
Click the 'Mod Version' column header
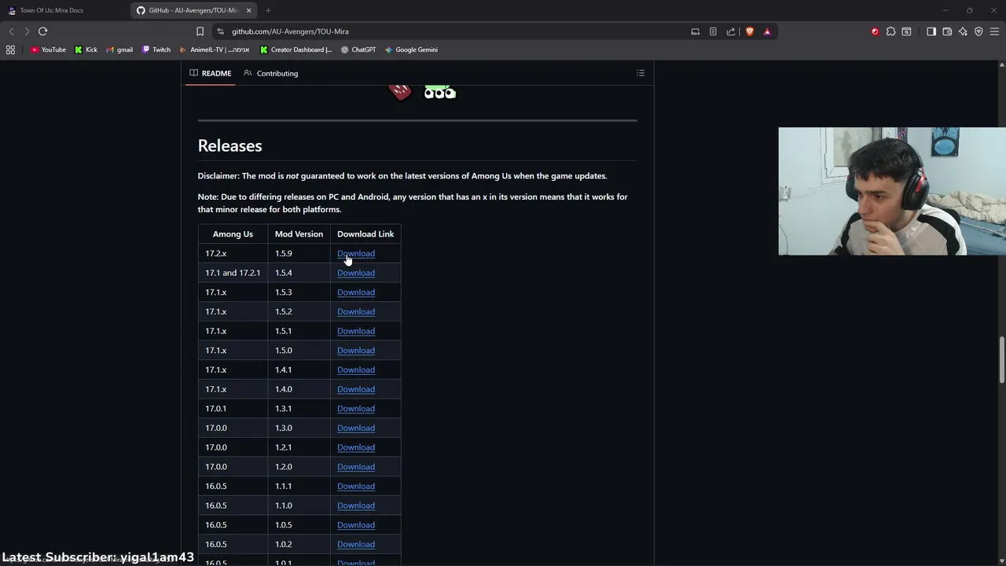299,234
